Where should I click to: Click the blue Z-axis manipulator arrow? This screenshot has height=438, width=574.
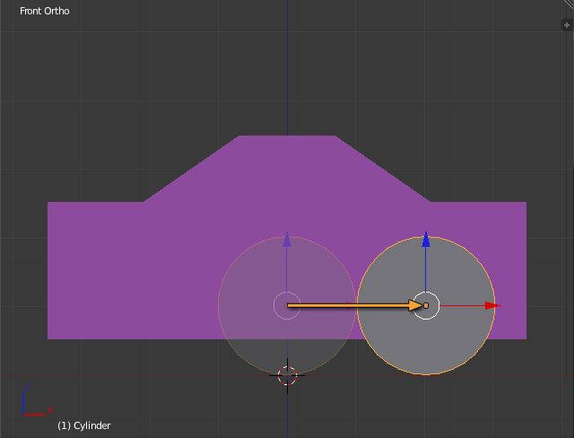click(426, 240)
